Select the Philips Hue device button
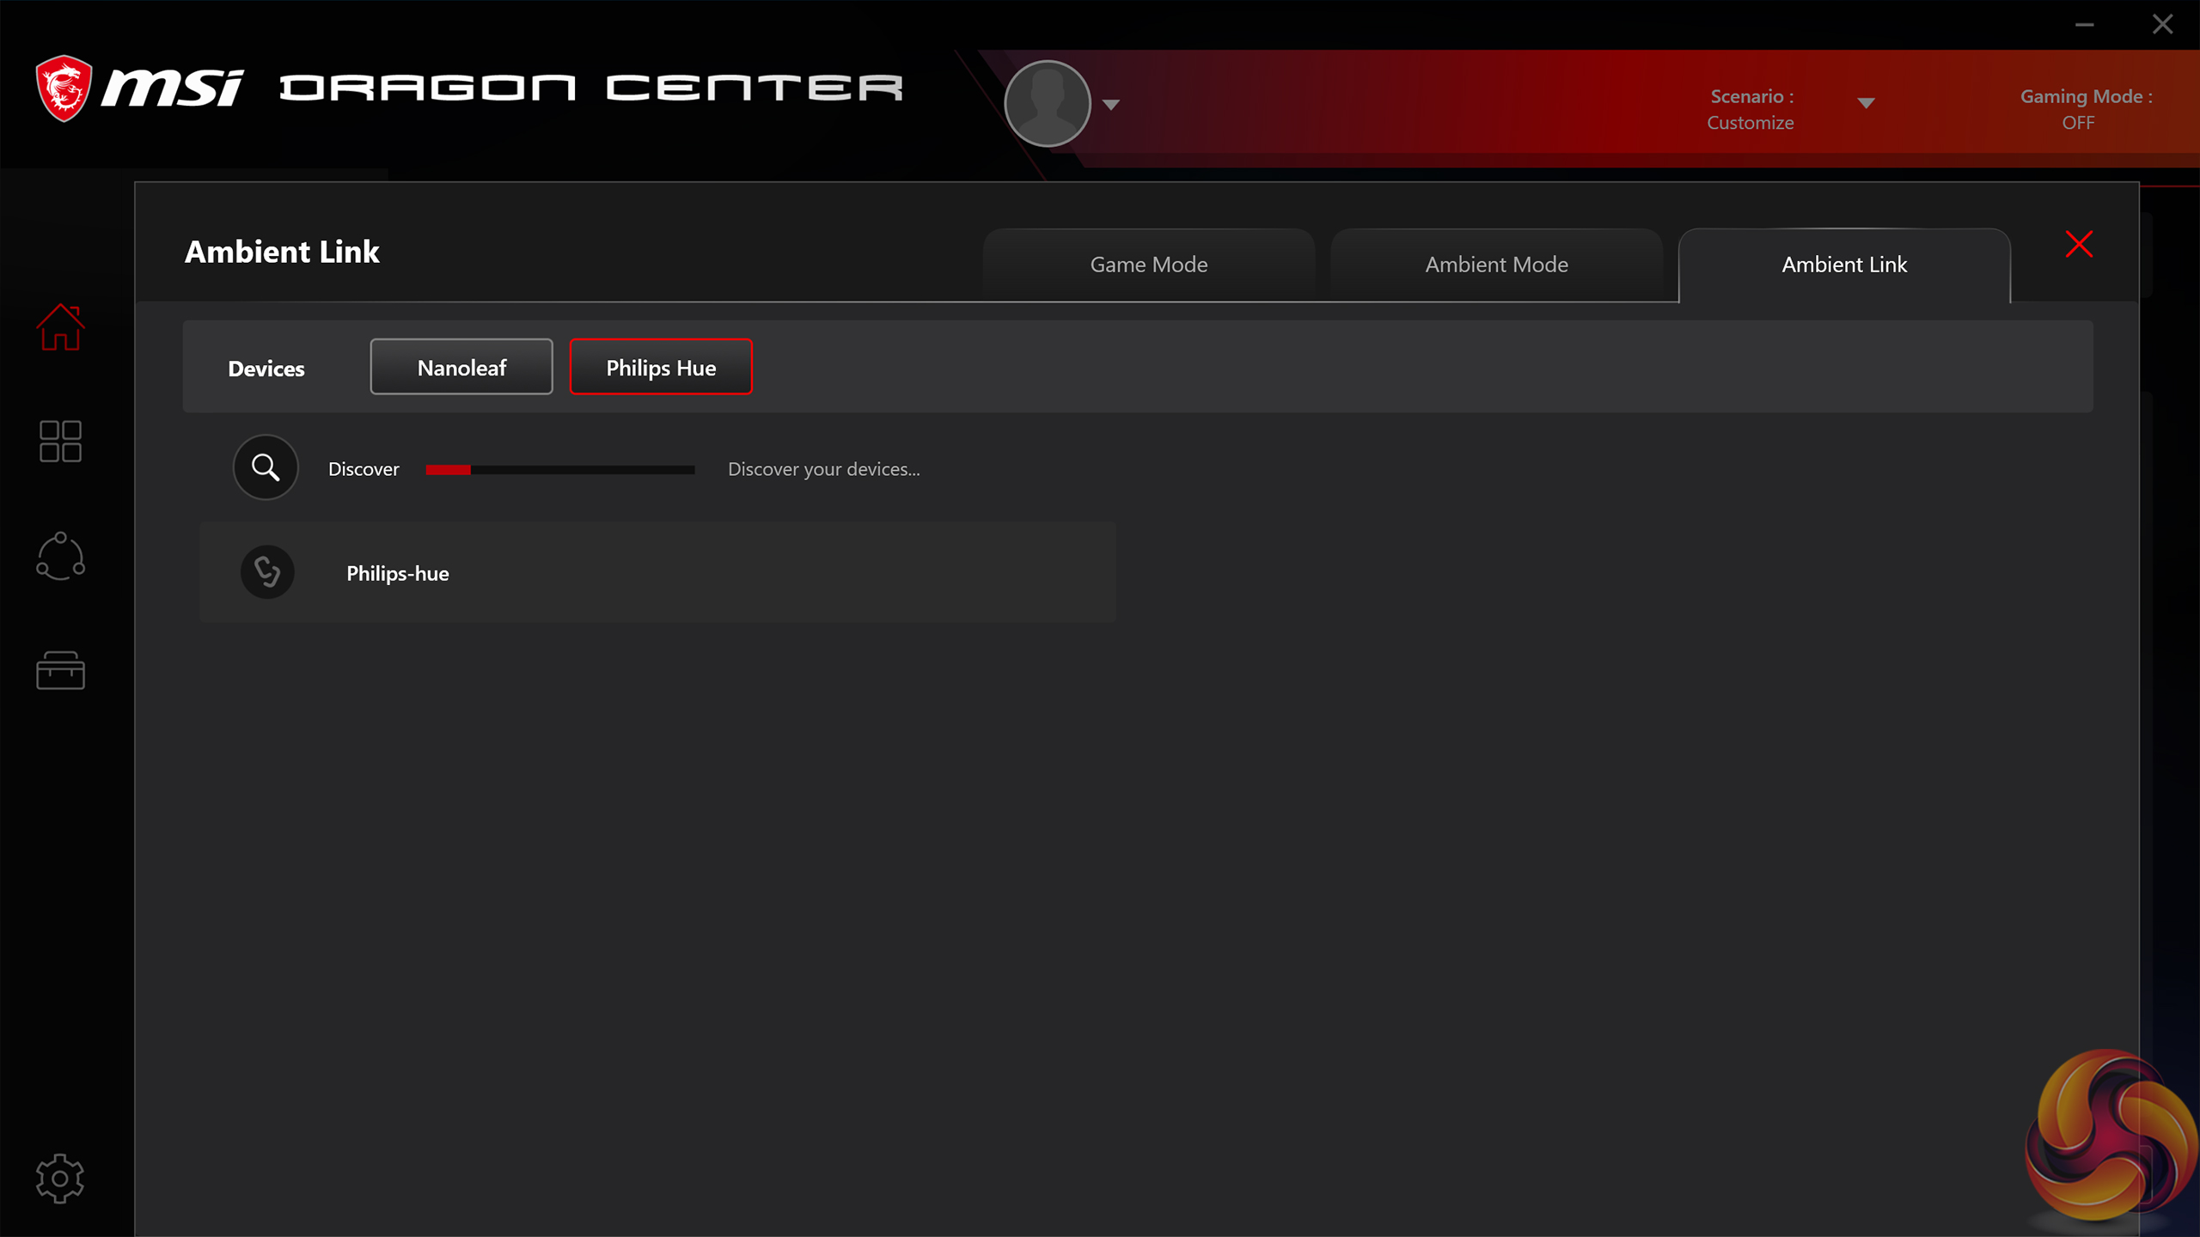The width and height of the screenshot is (2200, 1237). click(661, 368)
